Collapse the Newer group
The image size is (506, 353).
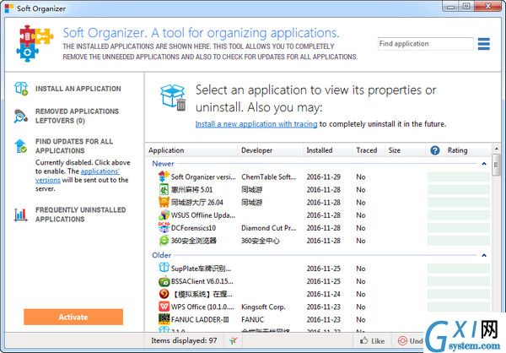click(484, 164)
